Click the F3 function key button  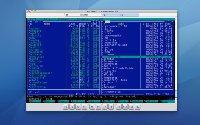coord(78,107)
